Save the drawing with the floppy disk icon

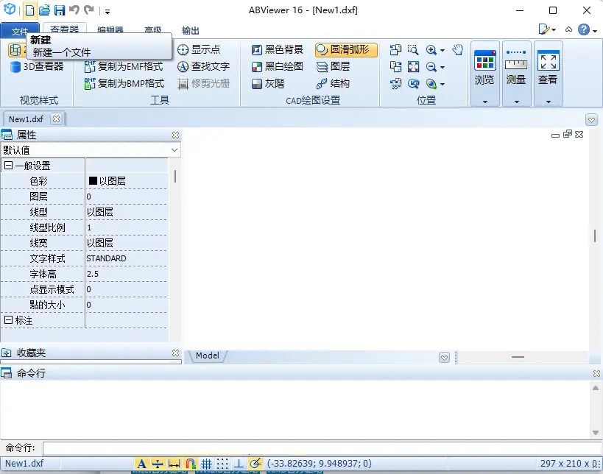pos(60,10)
